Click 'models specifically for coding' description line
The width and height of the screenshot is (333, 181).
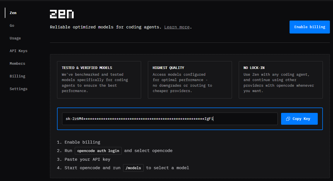pos(95,80)
